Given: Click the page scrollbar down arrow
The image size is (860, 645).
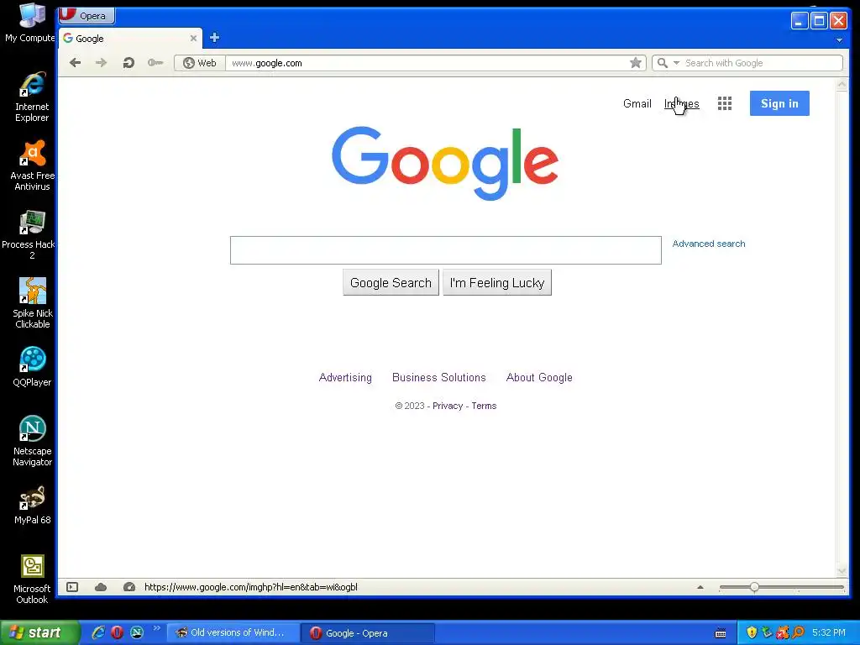Looking at the screenshot, I should coord(842,571).
